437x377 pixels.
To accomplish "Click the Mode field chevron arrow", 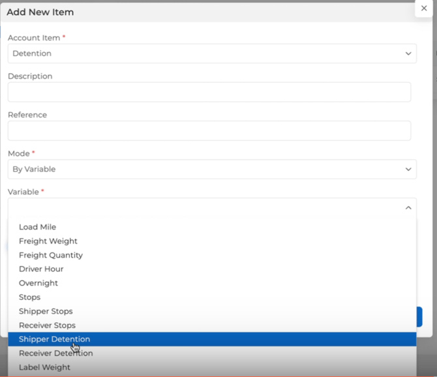I will point(408,169).
